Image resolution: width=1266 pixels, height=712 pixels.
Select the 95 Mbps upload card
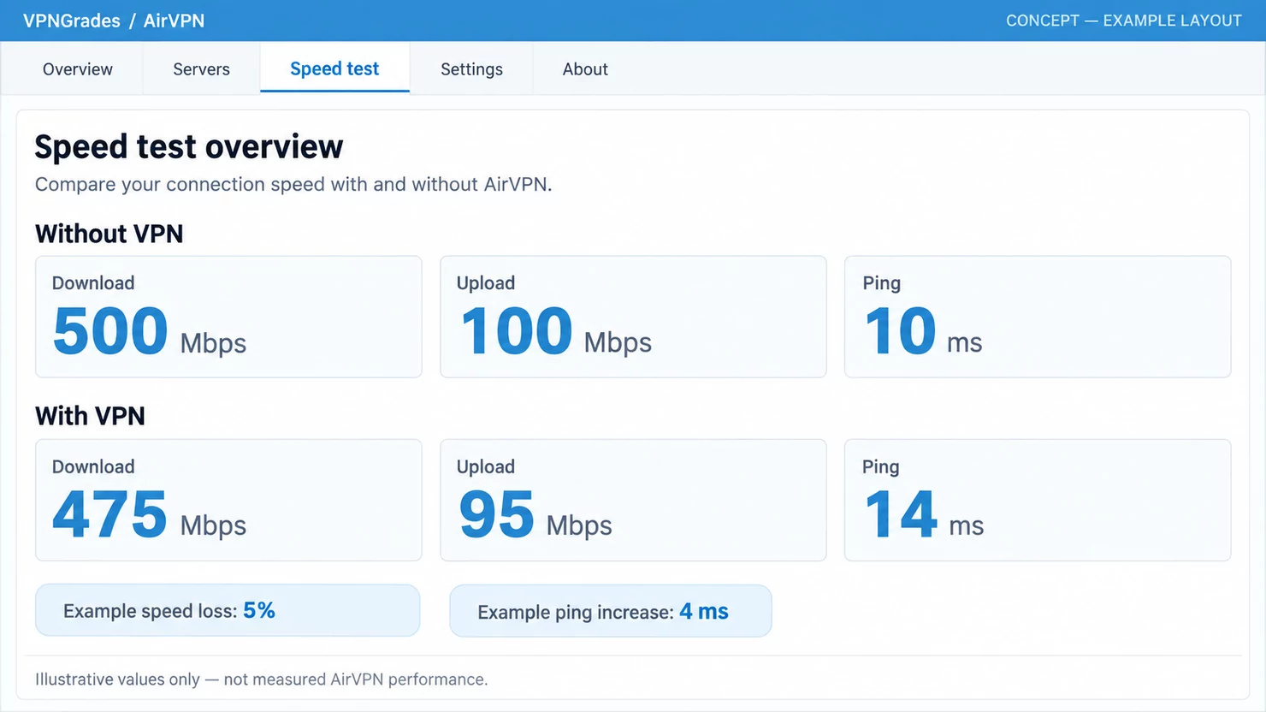[x=633, y=500]
